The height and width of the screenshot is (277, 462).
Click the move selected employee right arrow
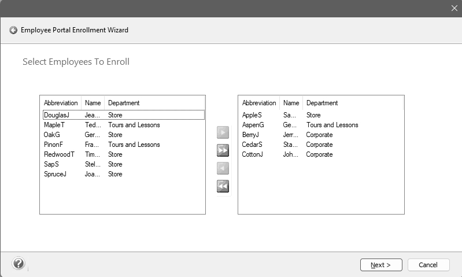coord(223,132)
